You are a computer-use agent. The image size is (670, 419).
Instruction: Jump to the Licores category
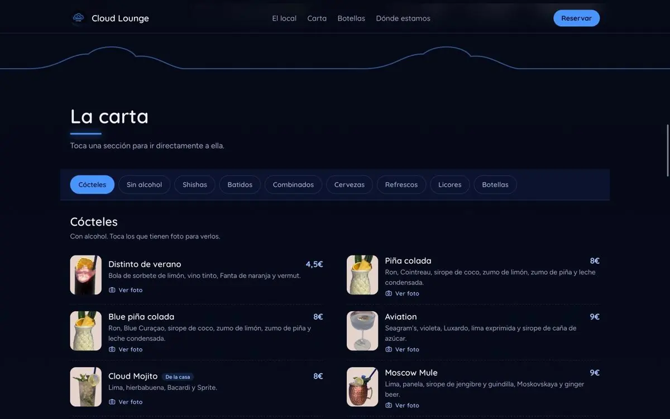tap(450, 184)
